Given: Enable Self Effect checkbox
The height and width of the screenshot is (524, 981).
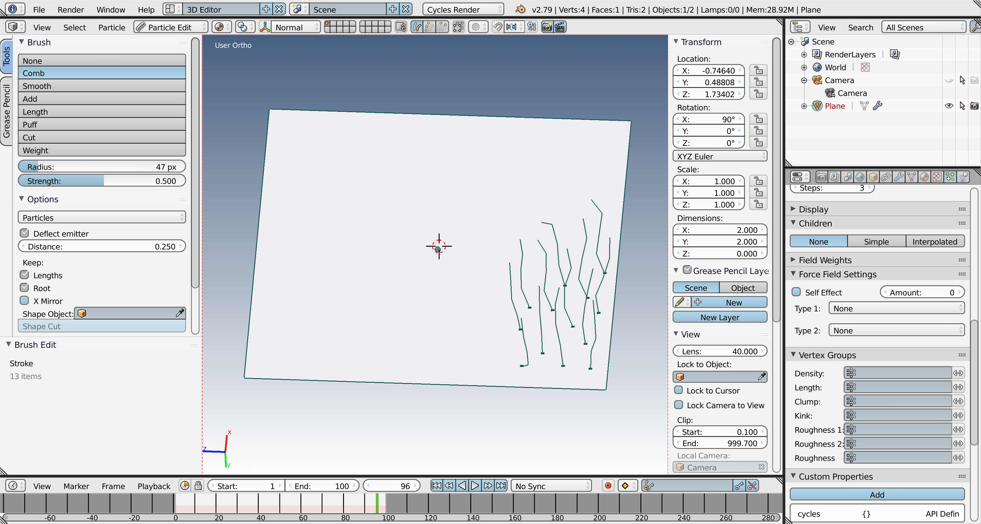Looking at the screenshot, I should point(796,292).
